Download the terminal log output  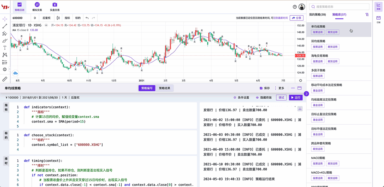[x=300, y=109]
